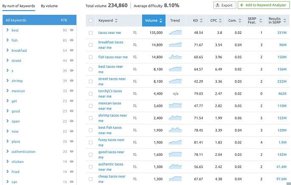The height and width of the screenshot is (185, 291).
Task: Expand the 'get' keyword group
Action: pyautogui.click(x=8, y=101)
